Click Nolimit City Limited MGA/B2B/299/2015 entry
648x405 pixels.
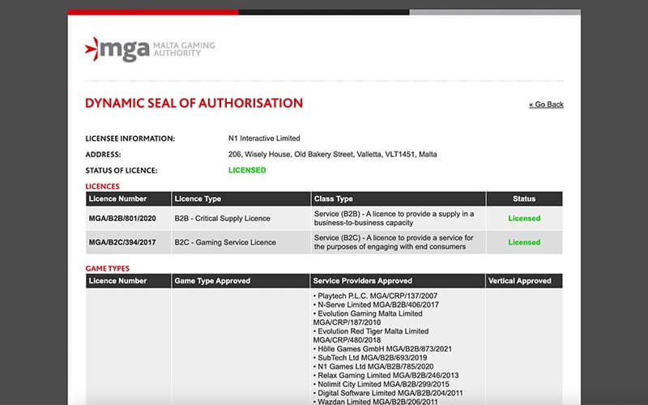click(x=381, y=384)
